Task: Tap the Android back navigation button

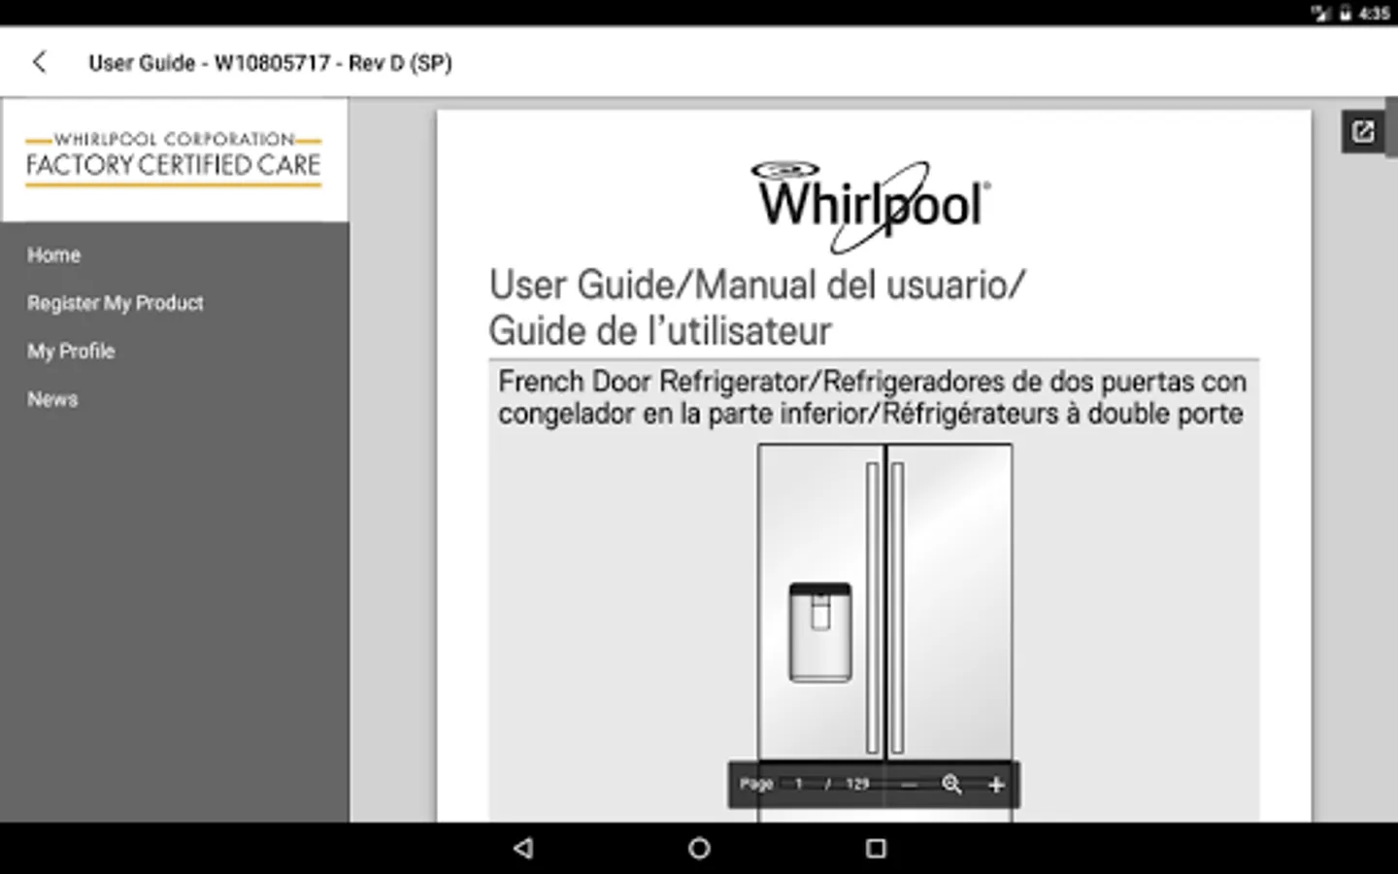Action: tap(523, 848)
